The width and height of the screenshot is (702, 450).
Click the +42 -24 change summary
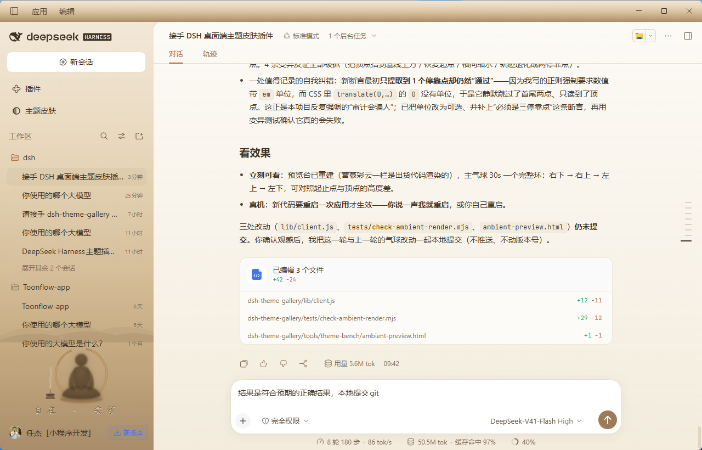[x=284, y=279]
